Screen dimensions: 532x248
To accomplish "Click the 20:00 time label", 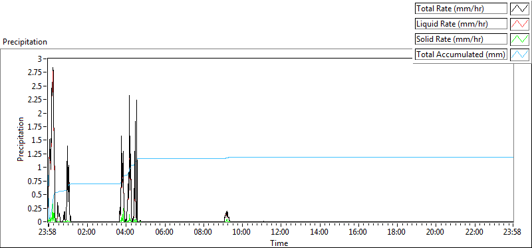I will (x=436, y=233).
